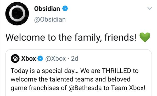Image resolution: width=157 pixels, height=96 pixels.
Task: Click the 2d timestamp
Action: [x=75, y=59]
